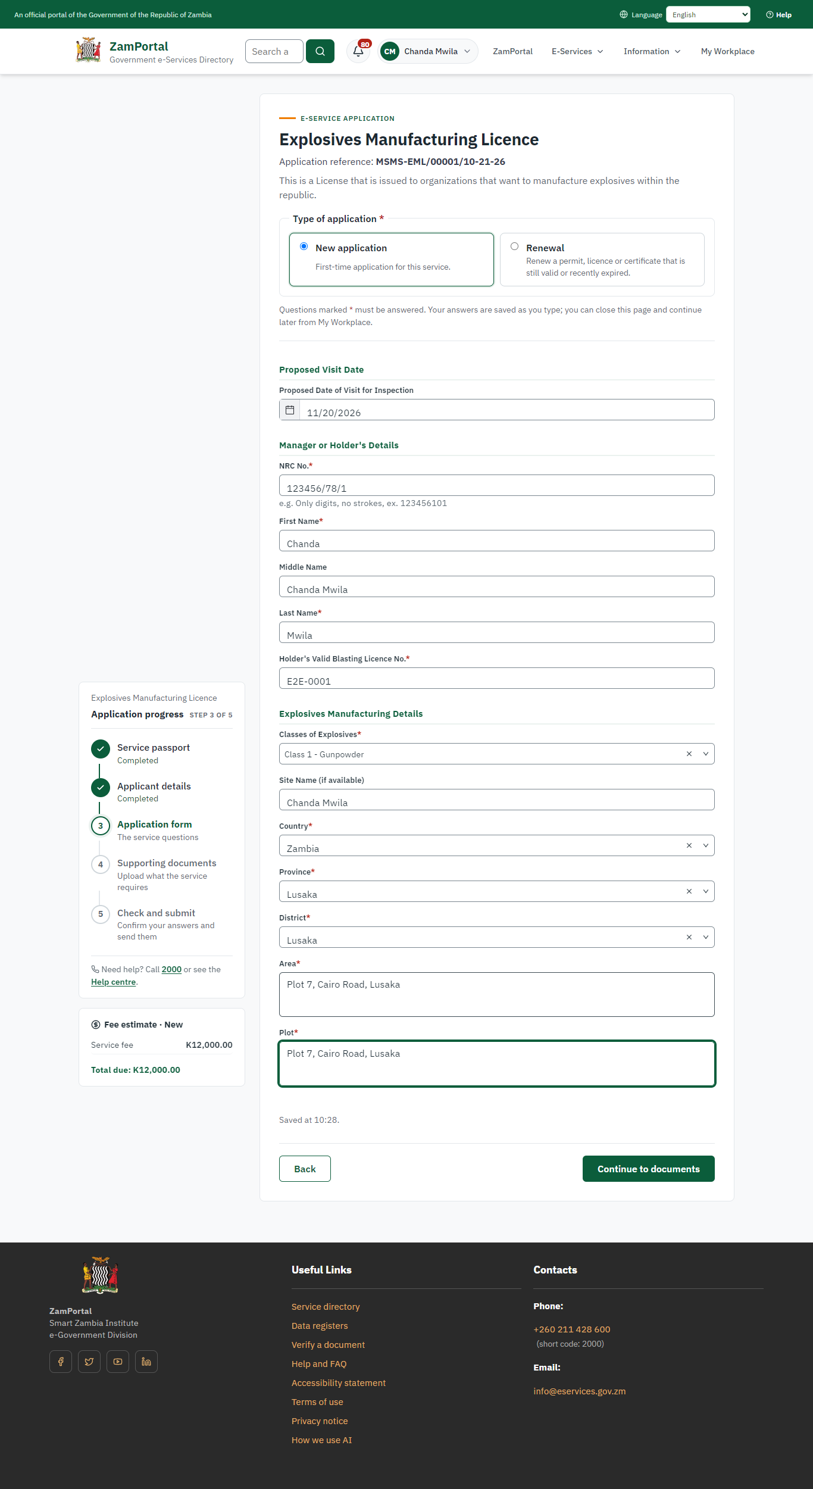Open the Facebook page icon in footer
This screenshot has width=813, height=1489.
click(61, 1362)
